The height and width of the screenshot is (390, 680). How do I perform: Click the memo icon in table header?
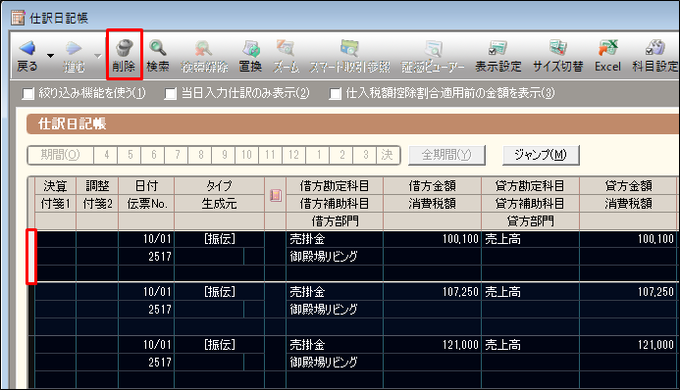click(276, 195)
